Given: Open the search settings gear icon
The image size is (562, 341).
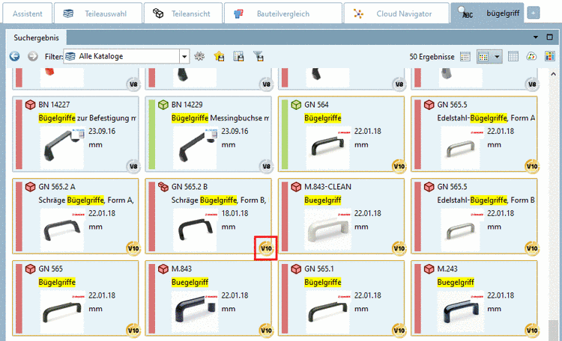Looking at the screenshot, I should click(199, 56).
